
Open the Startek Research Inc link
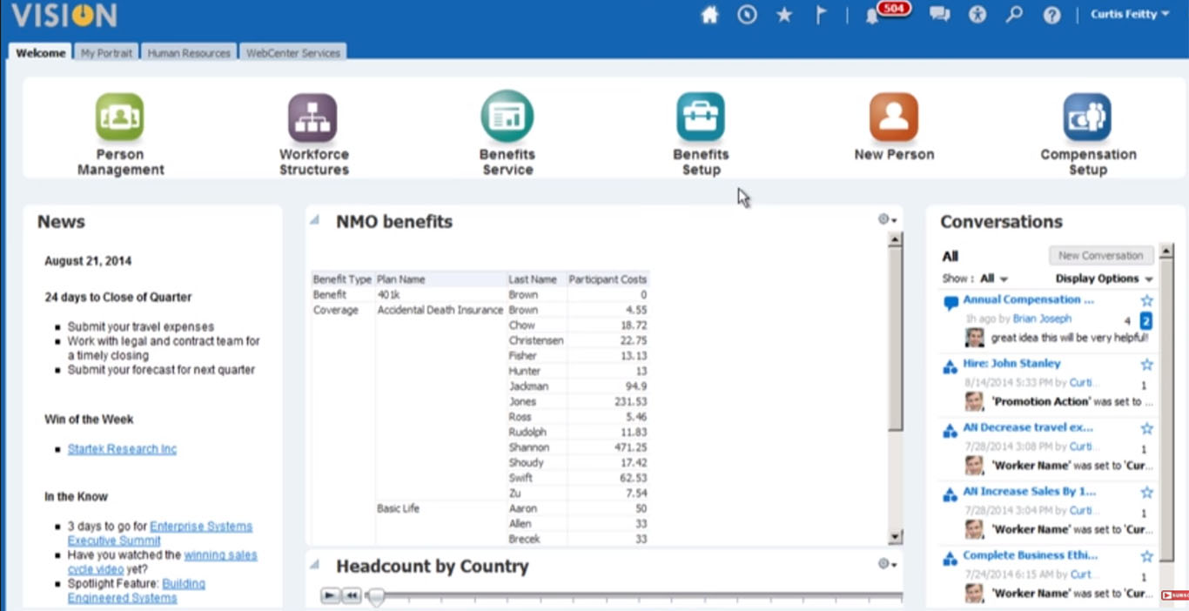point(122,449)
